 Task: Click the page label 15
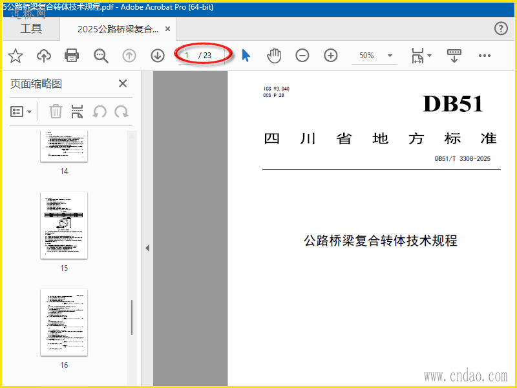pos(64,268)
